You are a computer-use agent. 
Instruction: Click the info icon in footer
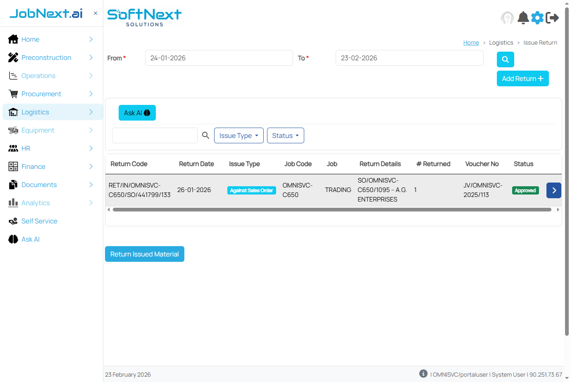[x=423, y=374]
